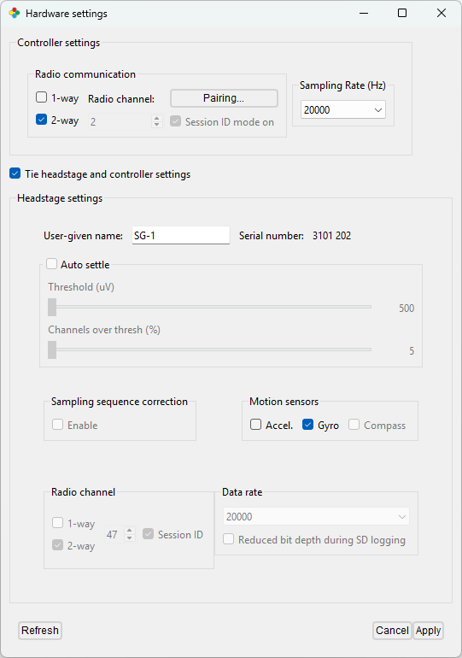Open the Sampling Rate (Hz) dropdown
The image size is (462, 658).
click(x=343, y=110)
